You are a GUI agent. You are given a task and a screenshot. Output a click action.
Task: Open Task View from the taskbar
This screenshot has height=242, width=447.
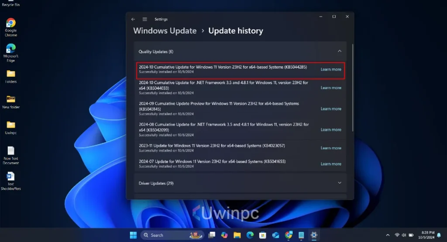point(212,235)
